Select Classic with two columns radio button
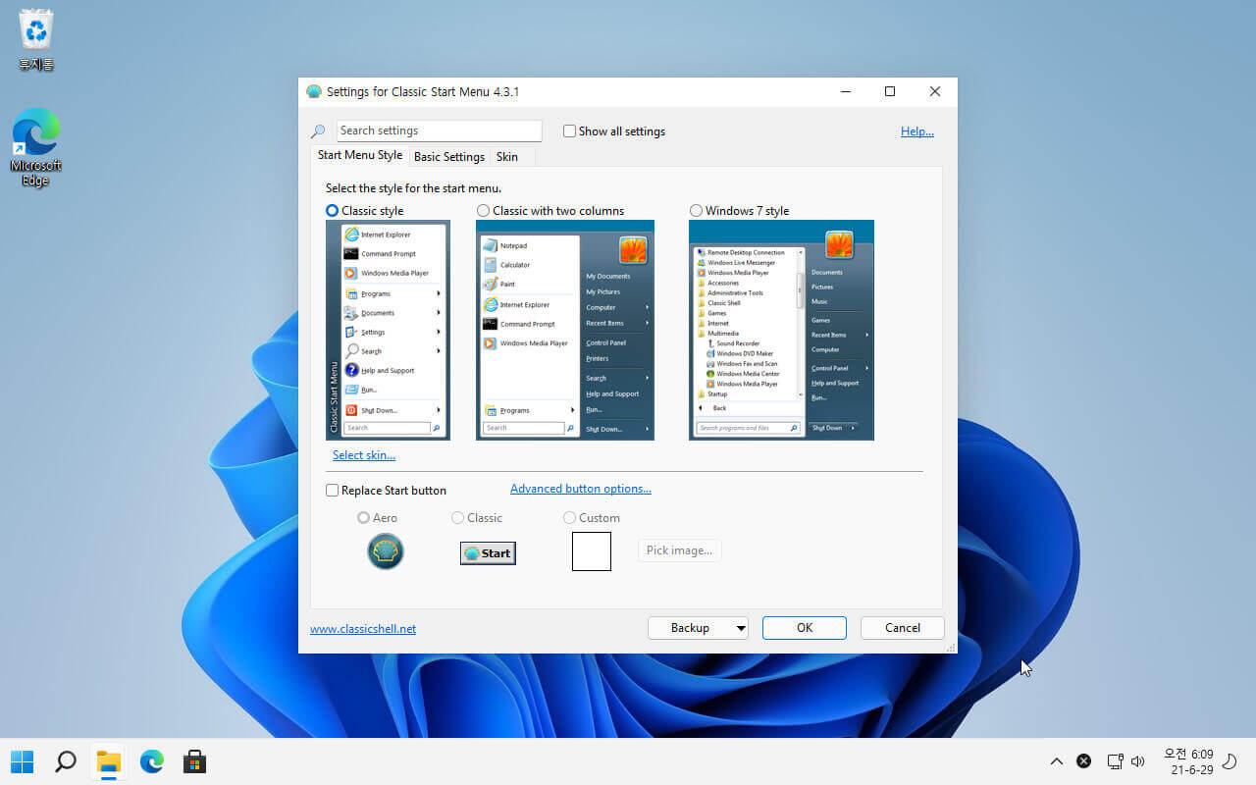Viewport: 1256px width, 785px height. click(x=483, y=211)
